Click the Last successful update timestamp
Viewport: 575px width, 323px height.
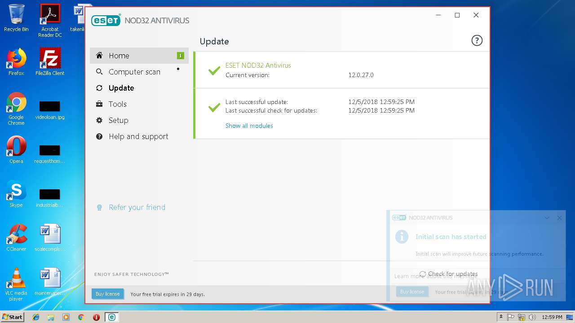click(381, 102)
